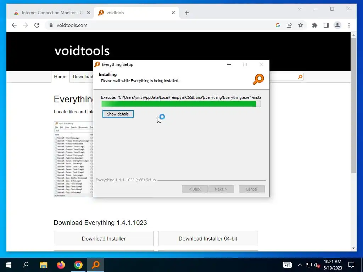Click Chrome taskbar icon
The height and width of the screenshot is (272, 363).
pyautogui.click(x=78, y=265)
